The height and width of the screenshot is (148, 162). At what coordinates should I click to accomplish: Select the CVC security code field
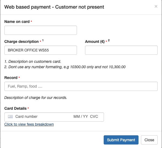tap(94, 117)
